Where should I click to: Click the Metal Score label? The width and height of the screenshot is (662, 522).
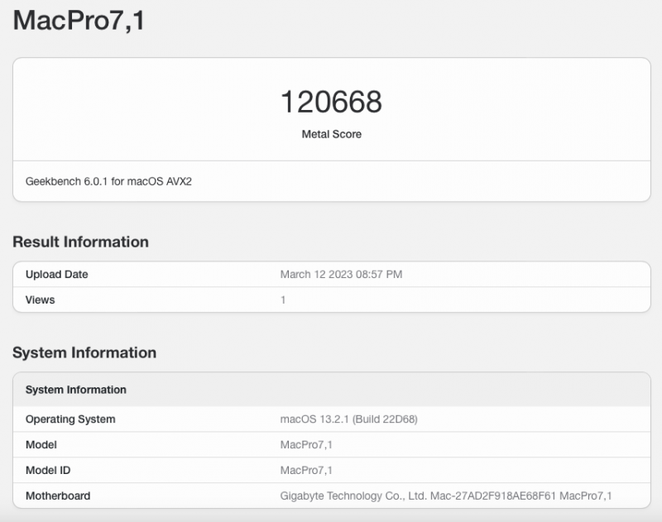pos(331,134)
